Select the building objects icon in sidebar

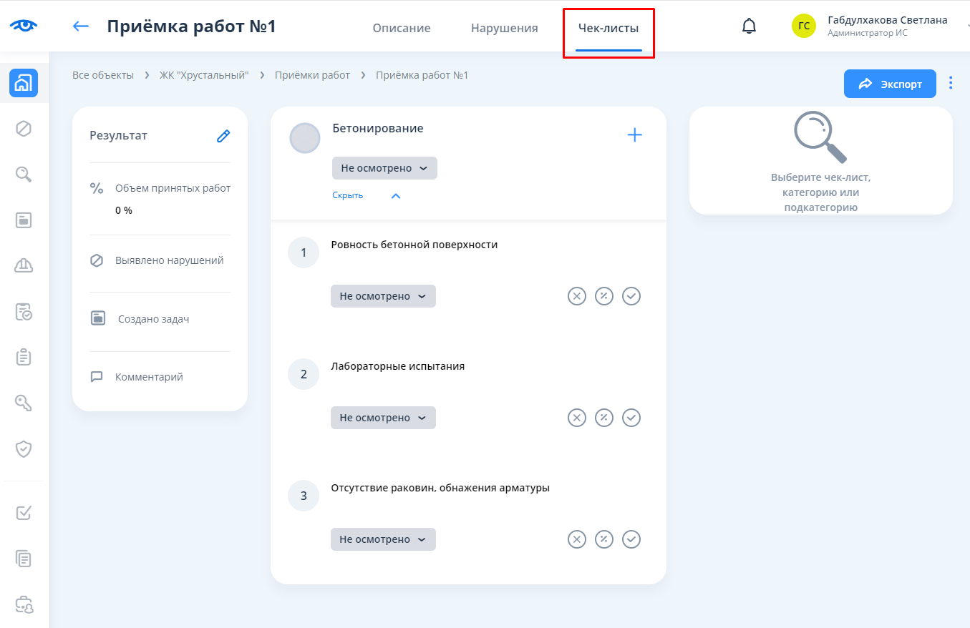coord(24,83)
